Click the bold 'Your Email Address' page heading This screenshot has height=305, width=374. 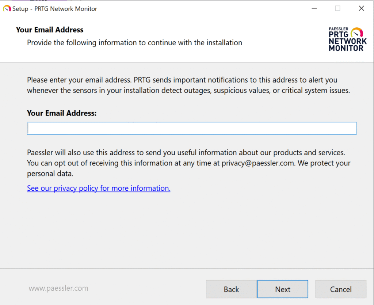coord(50,30)
